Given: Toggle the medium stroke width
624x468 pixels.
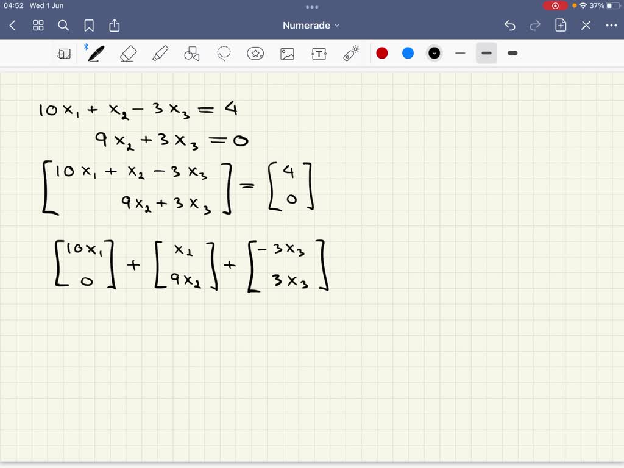Looking at the screenshot, I should coord(486,53).
